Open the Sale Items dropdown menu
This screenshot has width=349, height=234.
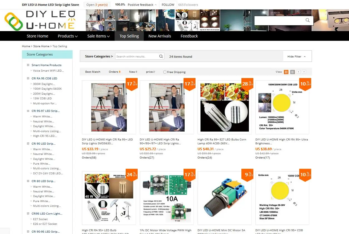point(98,36)
